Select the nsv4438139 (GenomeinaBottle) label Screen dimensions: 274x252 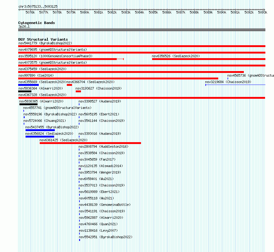pos(105,205)
